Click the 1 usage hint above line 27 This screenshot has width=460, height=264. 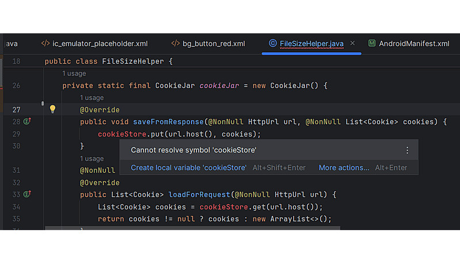pos(92,98)
